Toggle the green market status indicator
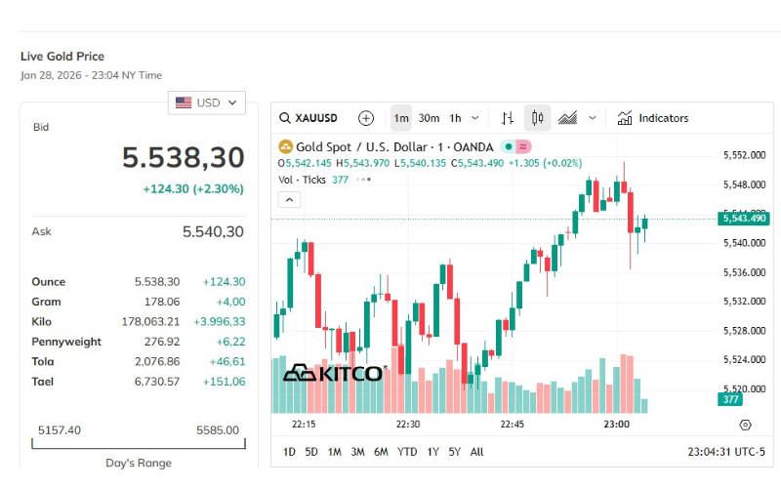Viewport: 781px width, 488px height. click(508, 147)
